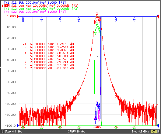Select blue marker 6 triangle on trace
161x134 pixels.
click(41, 18)
